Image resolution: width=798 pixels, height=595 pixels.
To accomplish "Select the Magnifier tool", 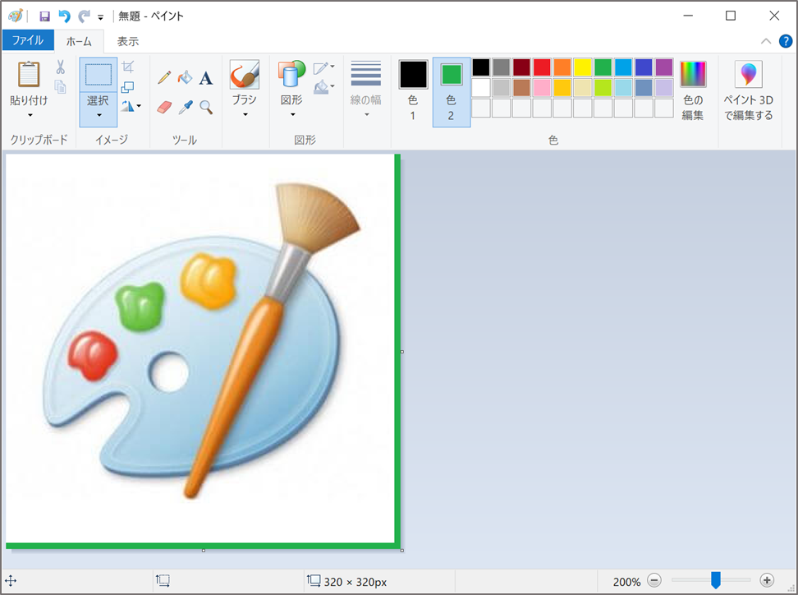I will click(205, 107).
